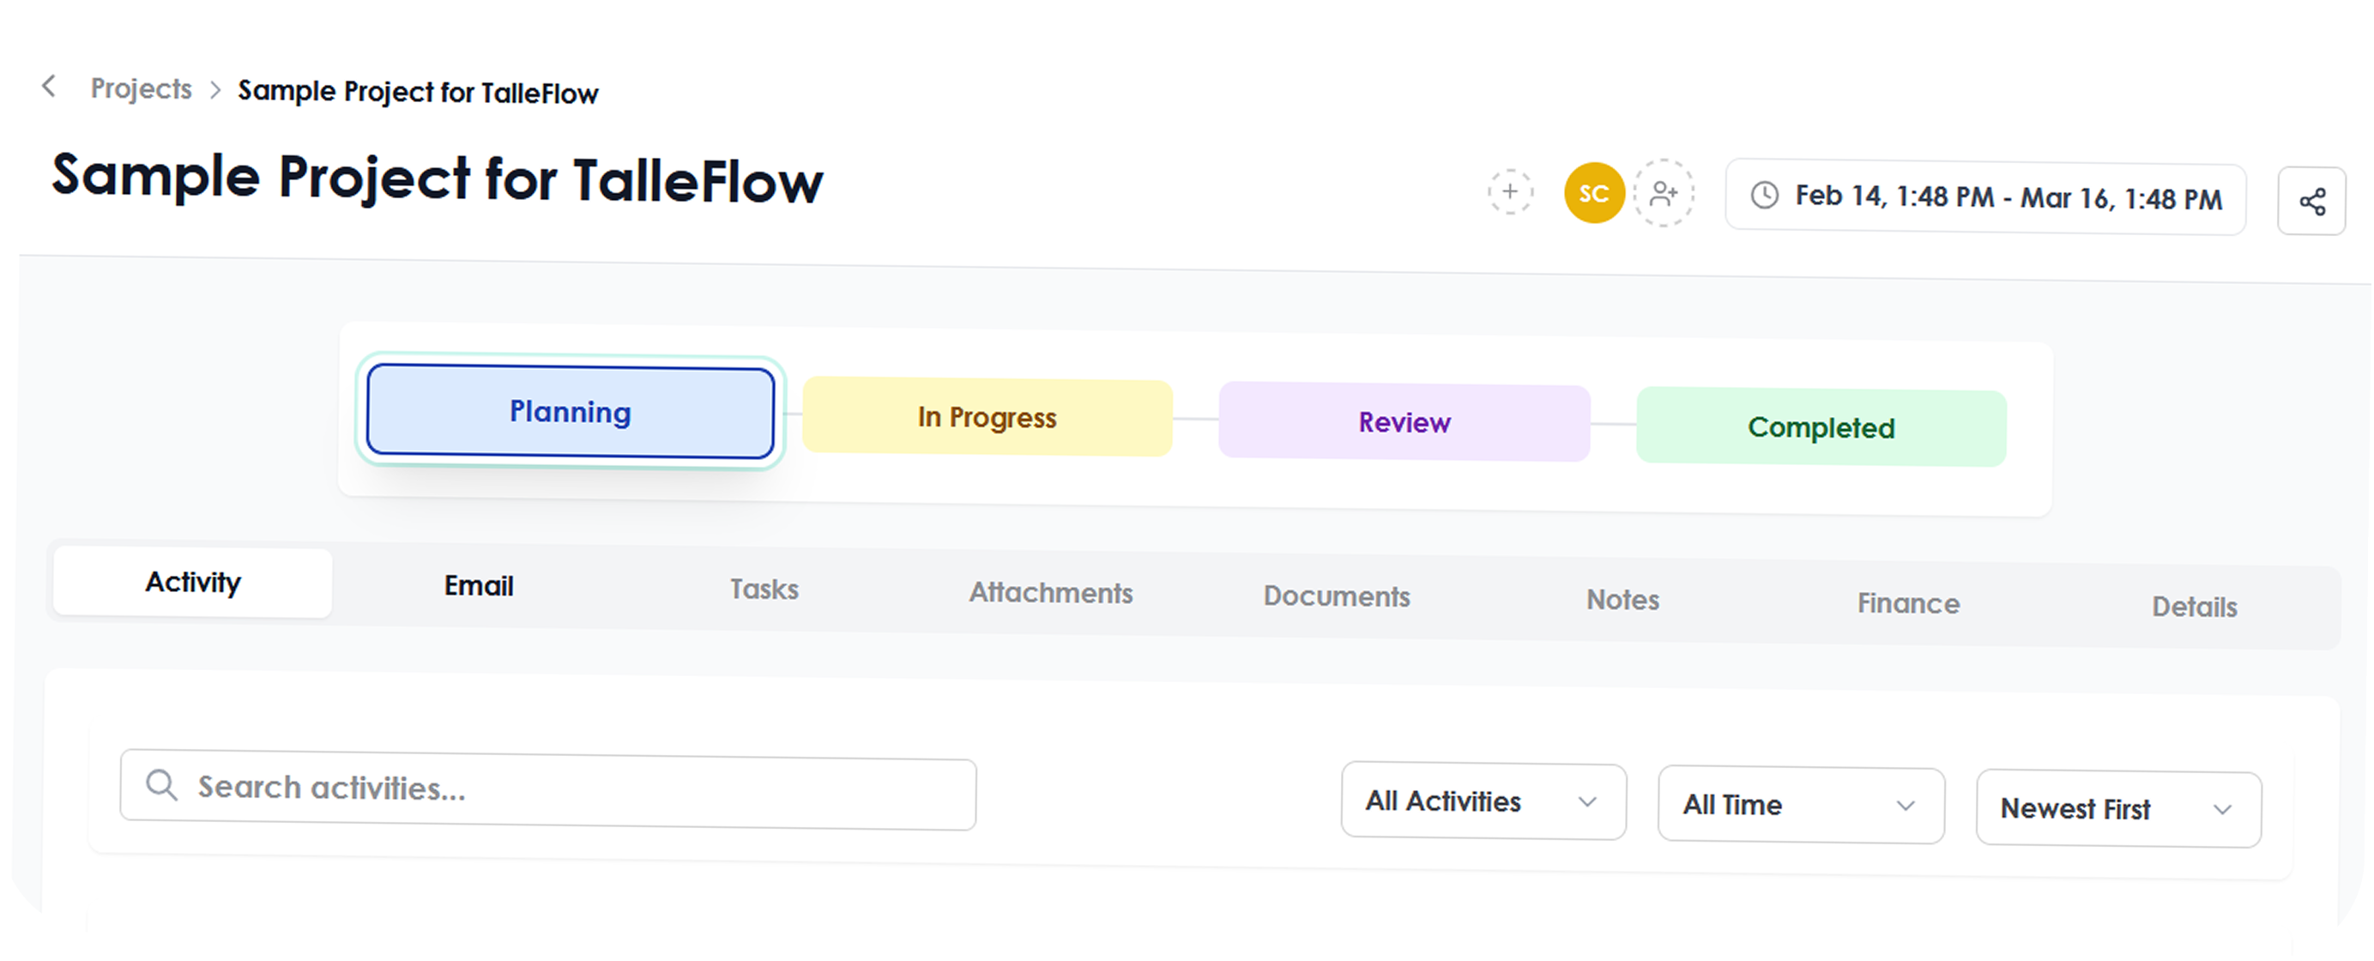This screenshot has height=961, width=2374.
Task: Open the All Activities dropdown
Action: pos(1483,801)
